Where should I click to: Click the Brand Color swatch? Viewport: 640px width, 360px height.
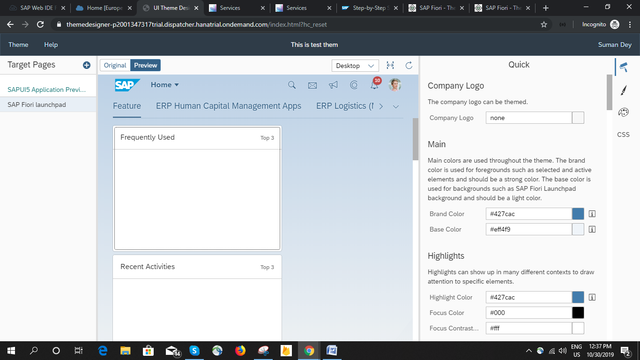point(578,214)
